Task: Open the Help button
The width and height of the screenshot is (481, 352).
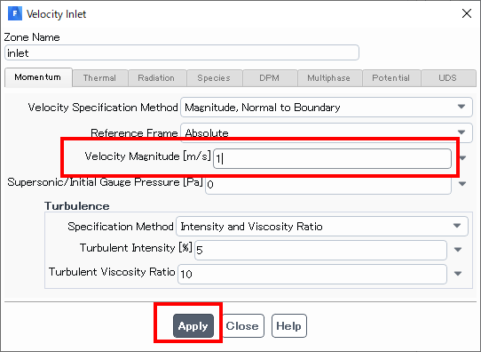Action: (289, 326)
